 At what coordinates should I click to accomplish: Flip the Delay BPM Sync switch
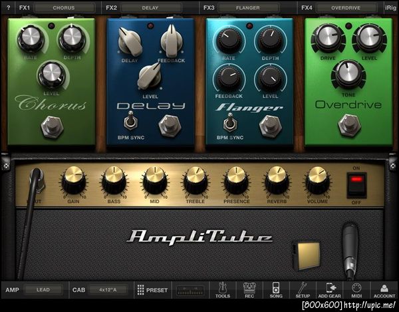[x=130, y=120]
